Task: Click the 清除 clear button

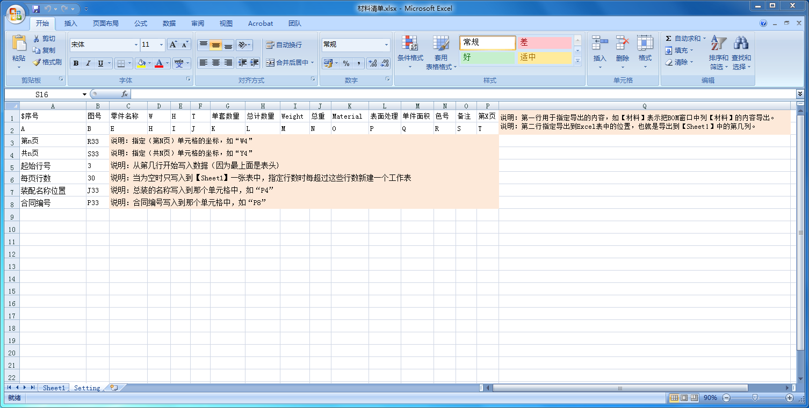Action: [x=680, y=62]
